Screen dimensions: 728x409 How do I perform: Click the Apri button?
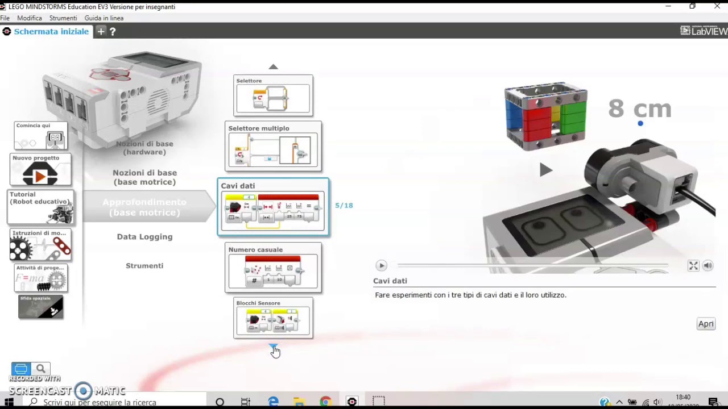point(706,324)
